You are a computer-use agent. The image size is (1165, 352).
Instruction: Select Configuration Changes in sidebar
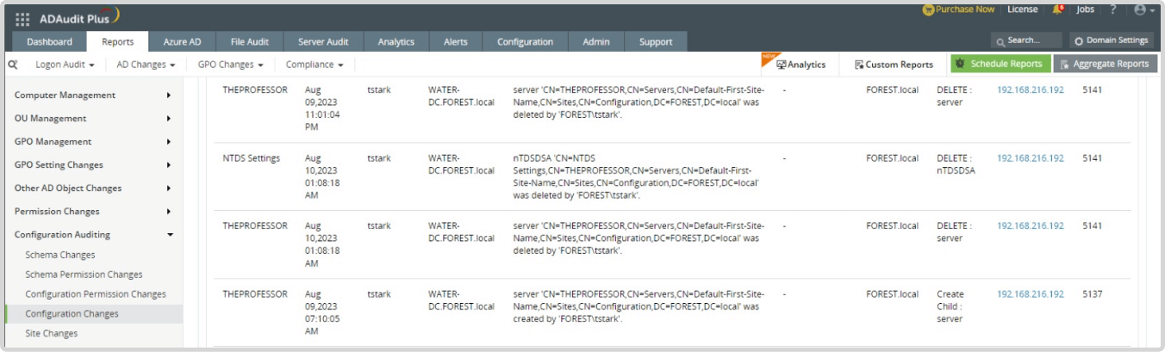pos(93,314)
